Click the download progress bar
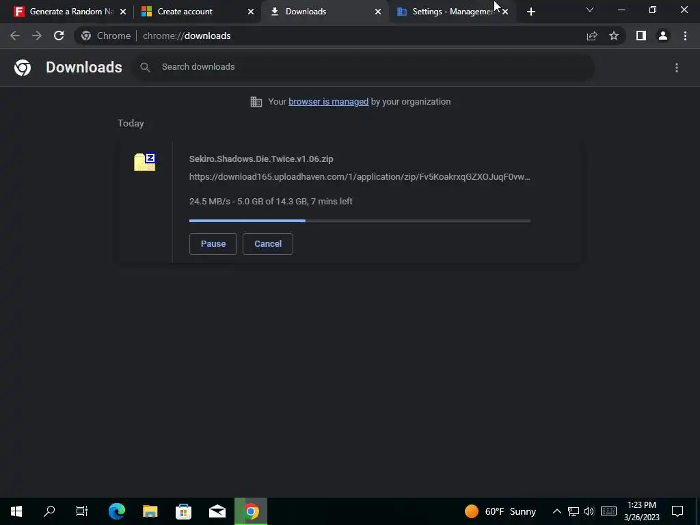Viewport: 700px width, 525px height. pos(360,221)
